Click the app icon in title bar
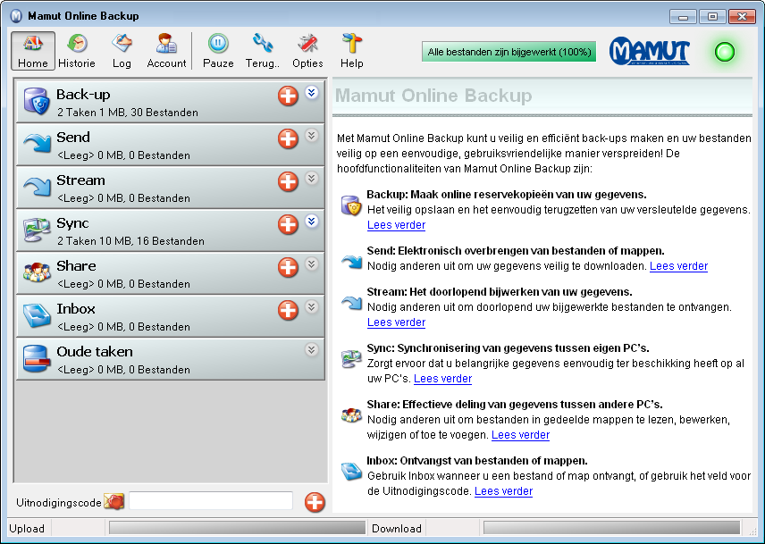This screenshot has height=544, width=765. click(x=16, y=16)
